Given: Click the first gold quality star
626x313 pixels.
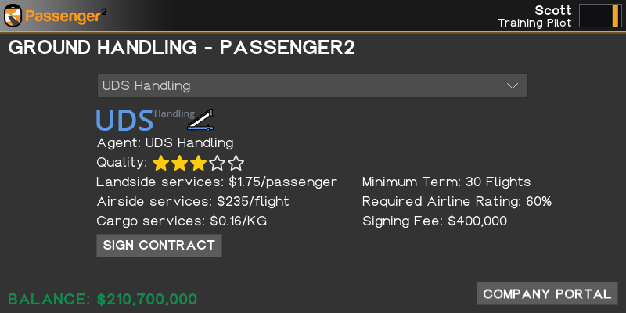Looking at the screenshot, I should (161, 163).
